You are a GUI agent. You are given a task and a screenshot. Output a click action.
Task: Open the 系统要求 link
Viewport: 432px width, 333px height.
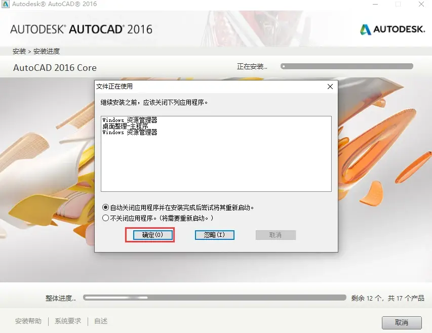pos(68,321)
